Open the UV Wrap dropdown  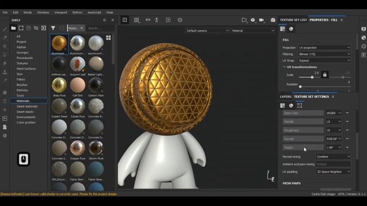click(x=325, y=61)
